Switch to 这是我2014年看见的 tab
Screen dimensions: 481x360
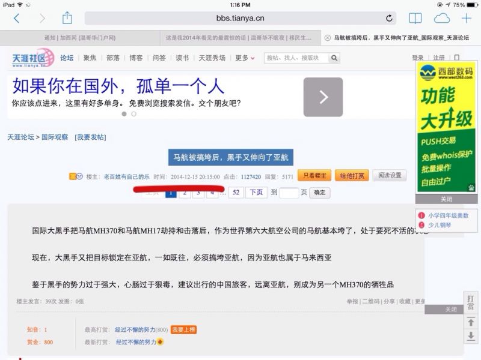240,38
